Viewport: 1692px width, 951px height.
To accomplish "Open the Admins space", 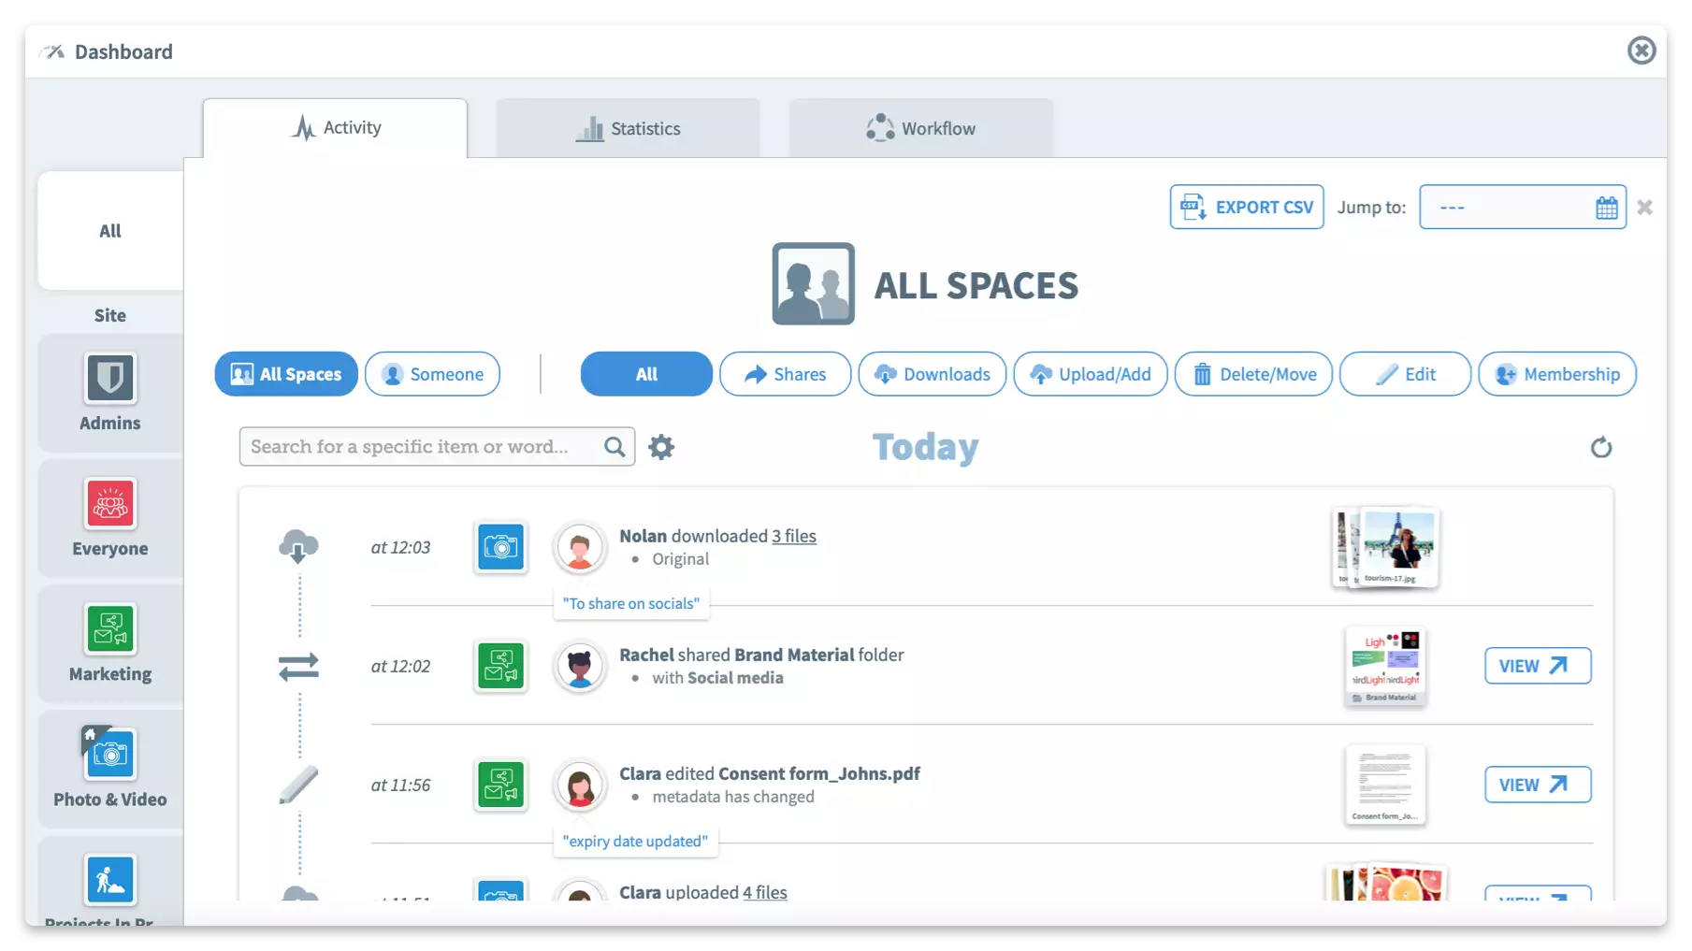I will coord(110,393).
